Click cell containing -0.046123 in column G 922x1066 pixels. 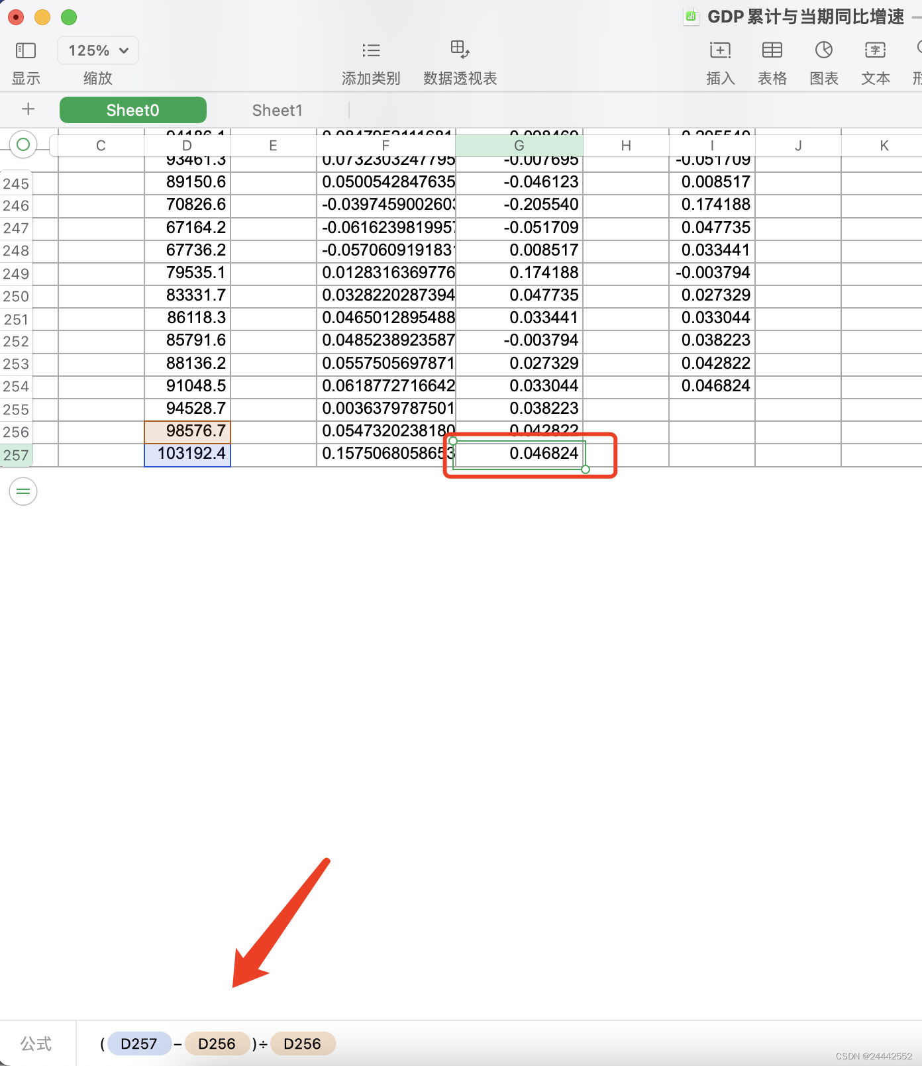[x=519, y=183]
